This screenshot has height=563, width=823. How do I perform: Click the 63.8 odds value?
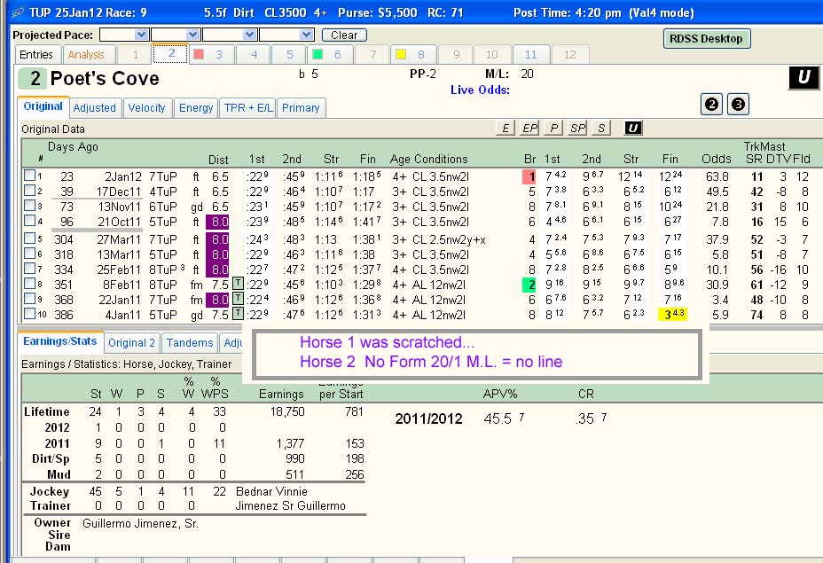(x=717, y=176)
